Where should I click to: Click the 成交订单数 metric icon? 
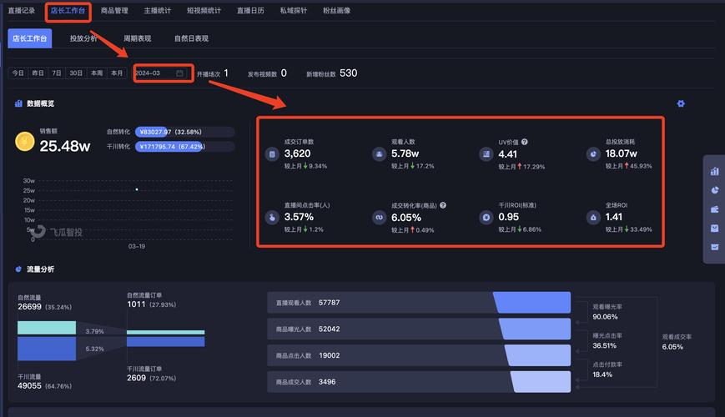tap(271, 154)
